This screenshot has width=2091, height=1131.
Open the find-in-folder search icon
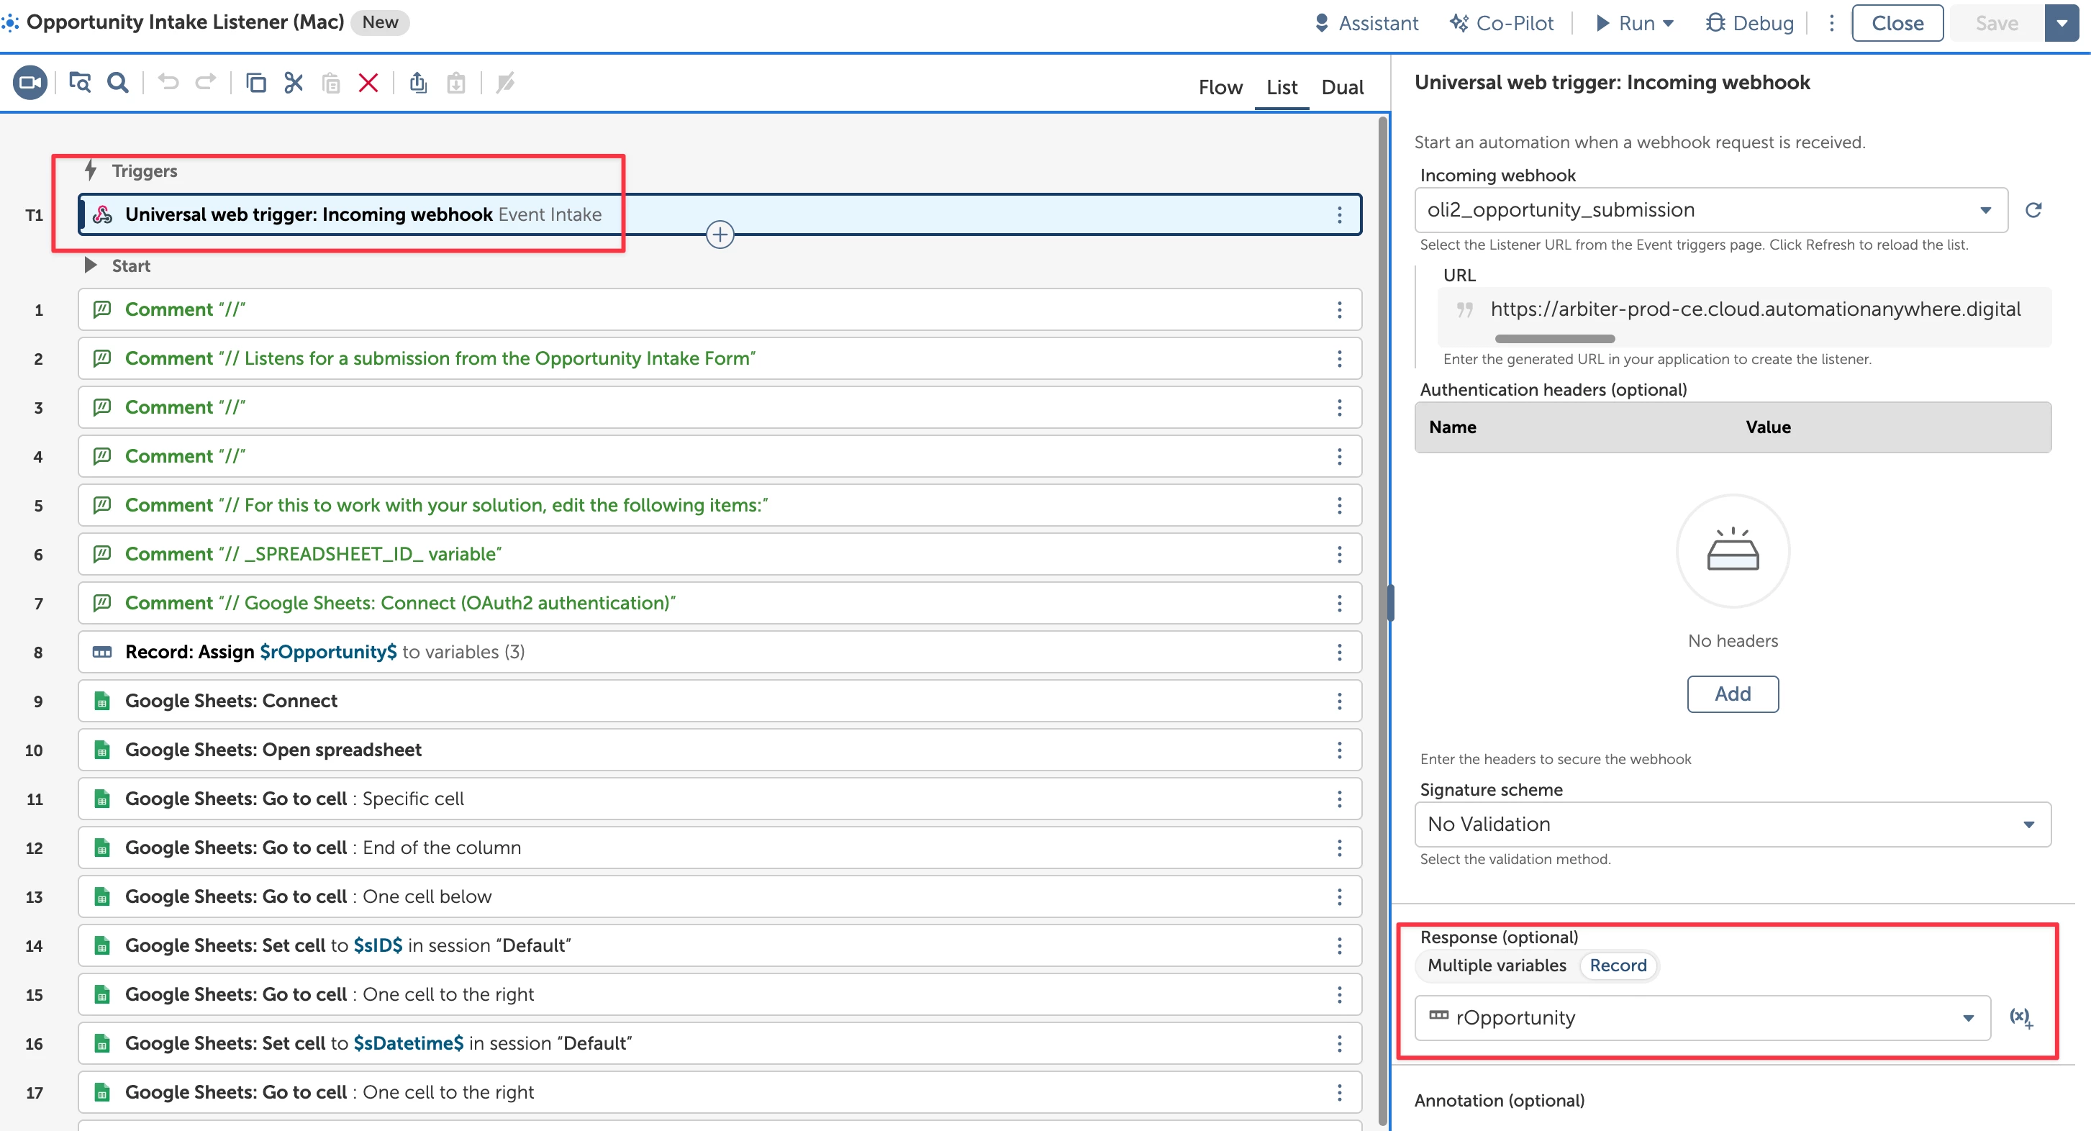tap(80, 83)
